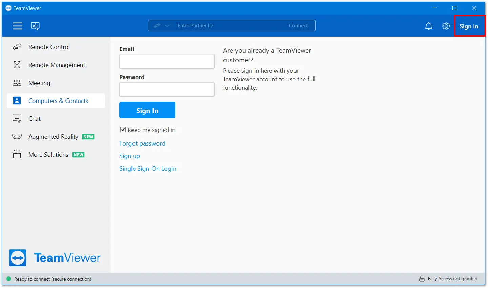Minimize the TeamViewer window
Image resolution: width=488 pixels, height=288 pixels.
[435, 8]
